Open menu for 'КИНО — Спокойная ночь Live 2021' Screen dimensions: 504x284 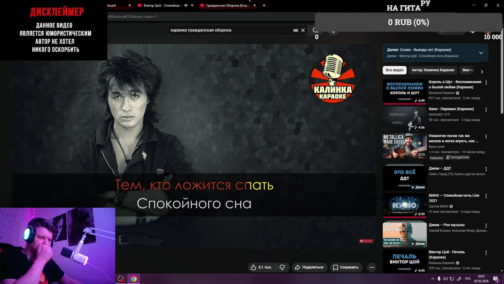(486, 196)
